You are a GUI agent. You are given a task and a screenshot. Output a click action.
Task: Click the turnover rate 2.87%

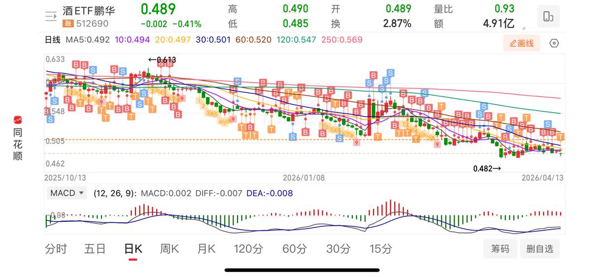click(397, 24)
